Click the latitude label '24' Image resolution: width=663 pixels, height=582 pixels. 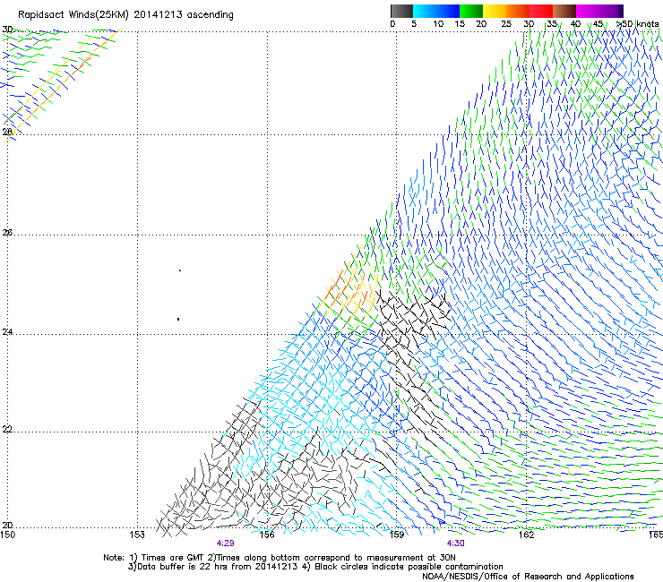click(x=7, y=332)
